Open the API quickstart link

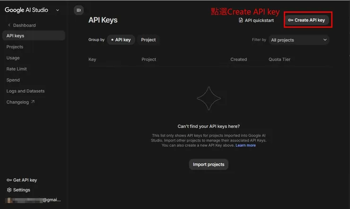[x=256, y=20]
